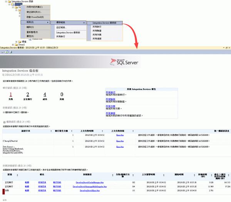Image resolution: width=231 pixels, height=202 pixels.
Task: Open all messages link in the 失敗 row
Action: pos(42,190)
